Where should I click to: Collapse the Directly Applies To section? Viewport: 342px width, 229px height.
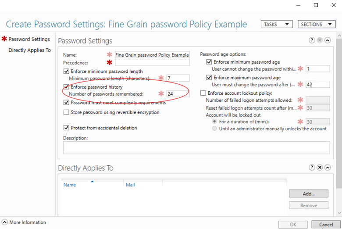pos(328,168)
